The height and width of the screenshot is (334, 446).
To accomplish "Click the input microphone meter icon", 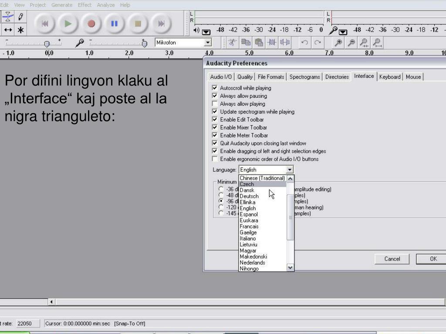I will (333, 30).
